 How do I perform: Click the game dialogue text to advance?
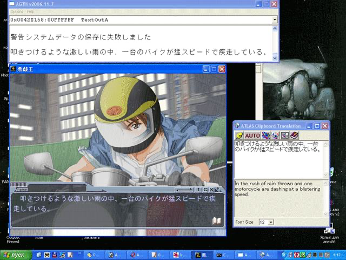(114, 204)
